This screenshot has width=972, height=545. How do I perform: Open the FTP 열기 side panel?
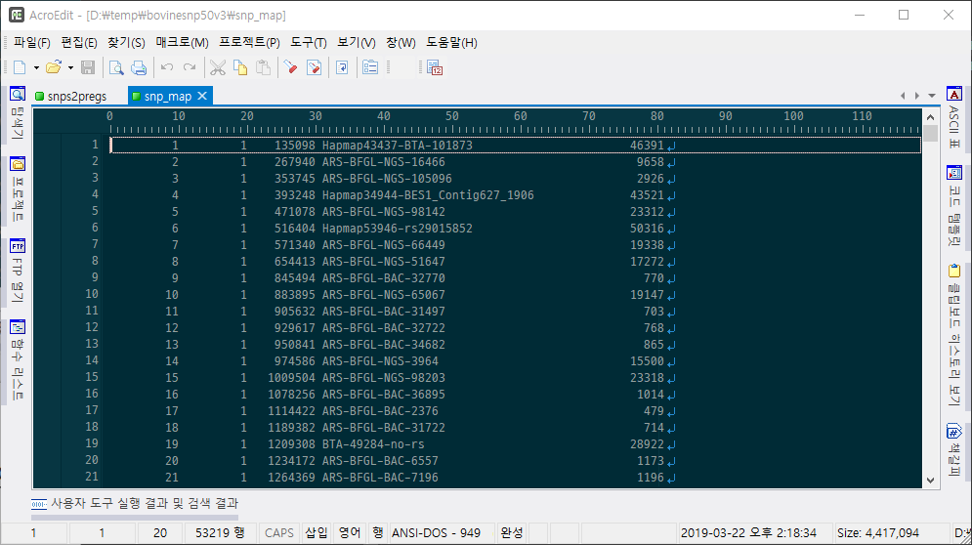pyautogui.click(x=18, y=271)
